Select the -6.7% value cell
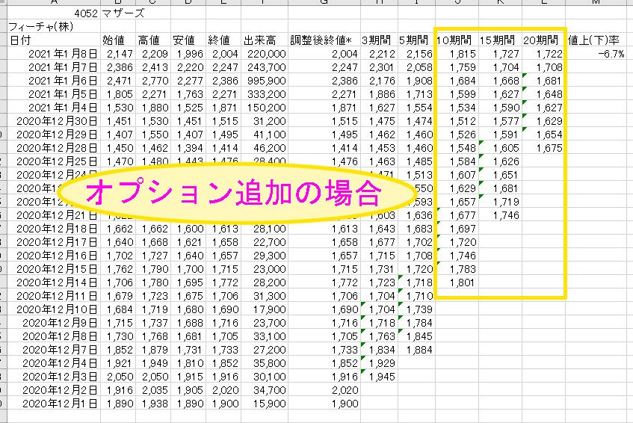633x423 pixels. pos(596,54)
